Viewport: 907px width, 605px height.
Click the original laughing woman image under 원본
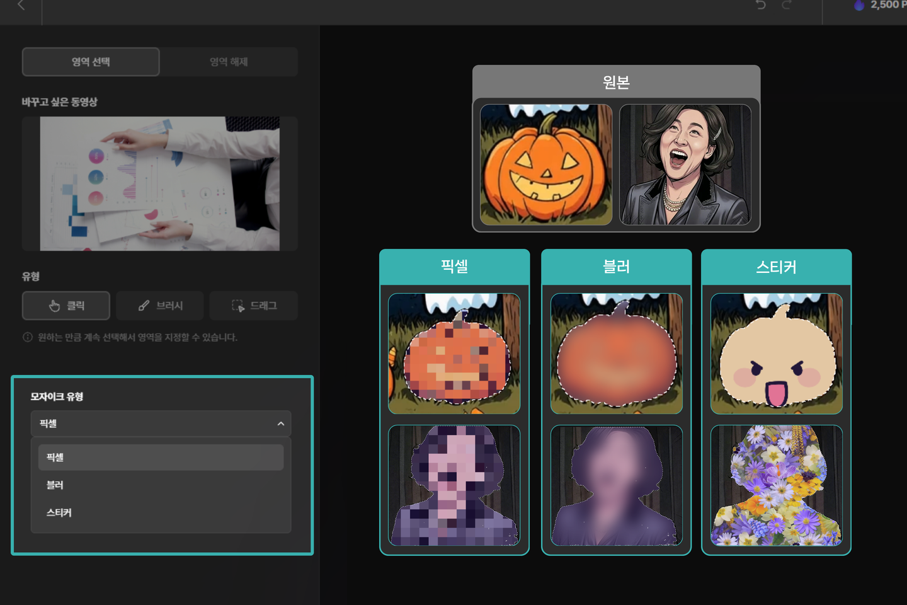click(x=685, y=164)
